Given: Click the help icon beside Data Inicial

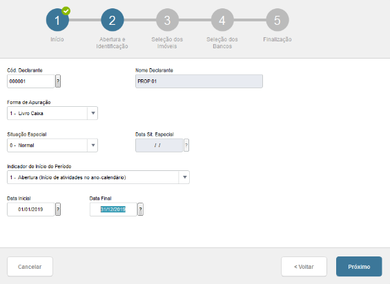Looking at the screenshot, I should (x=58, y=210).
